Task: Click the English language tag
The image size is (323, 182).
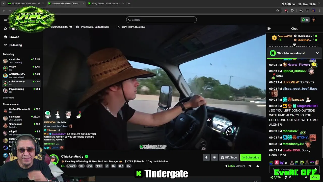Action: click(71, 166)
